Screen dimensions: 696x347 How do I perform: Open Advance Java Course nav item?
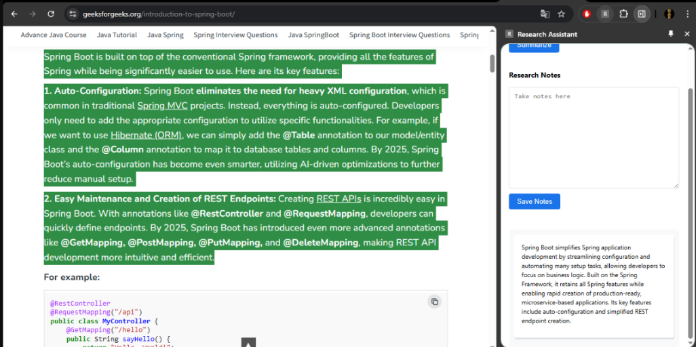(x=54, y=35)
